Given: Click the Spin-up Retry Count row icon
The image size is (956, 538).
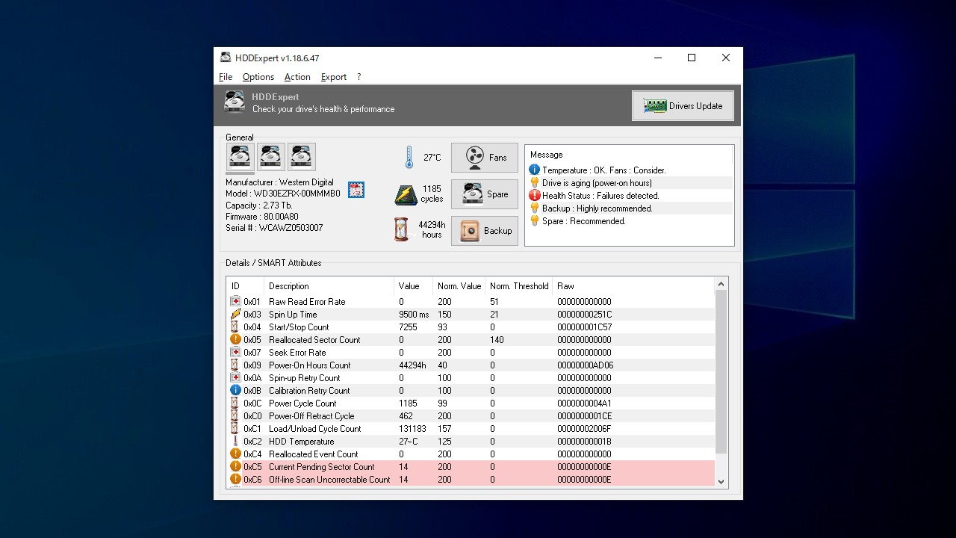Looking at the screenshot, I should click(235, 377).
